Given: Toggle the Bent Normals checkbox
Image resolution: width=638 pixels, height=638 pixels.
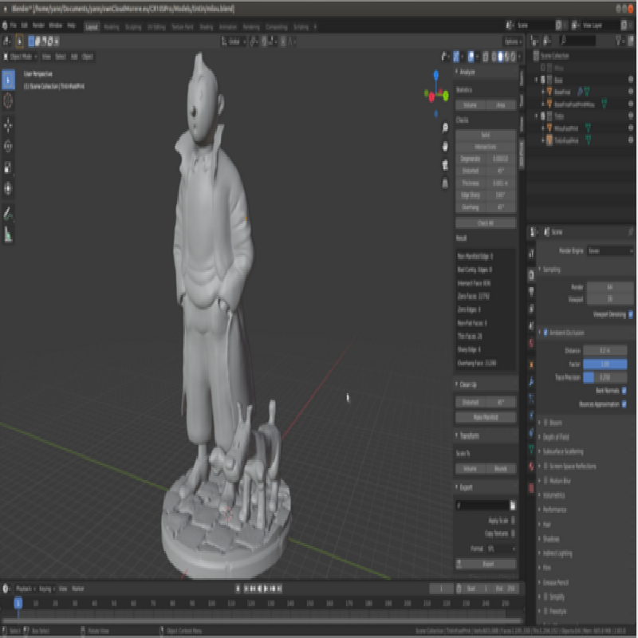Looking at the screenshot, I should coord(624,391).
